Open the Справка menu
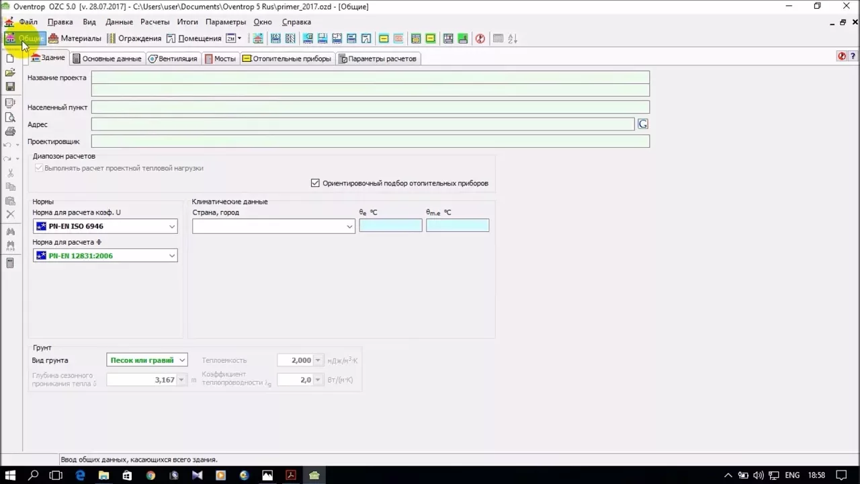 pos(296,22)
